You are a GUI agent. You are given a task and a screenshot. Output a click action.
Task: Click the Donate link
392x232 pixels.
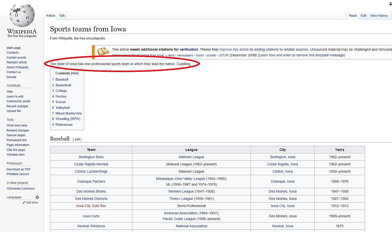11,77
